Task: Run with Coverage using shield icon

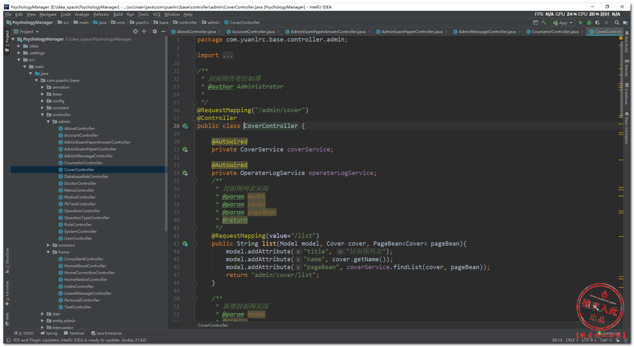Action: [x=597, y=23]
